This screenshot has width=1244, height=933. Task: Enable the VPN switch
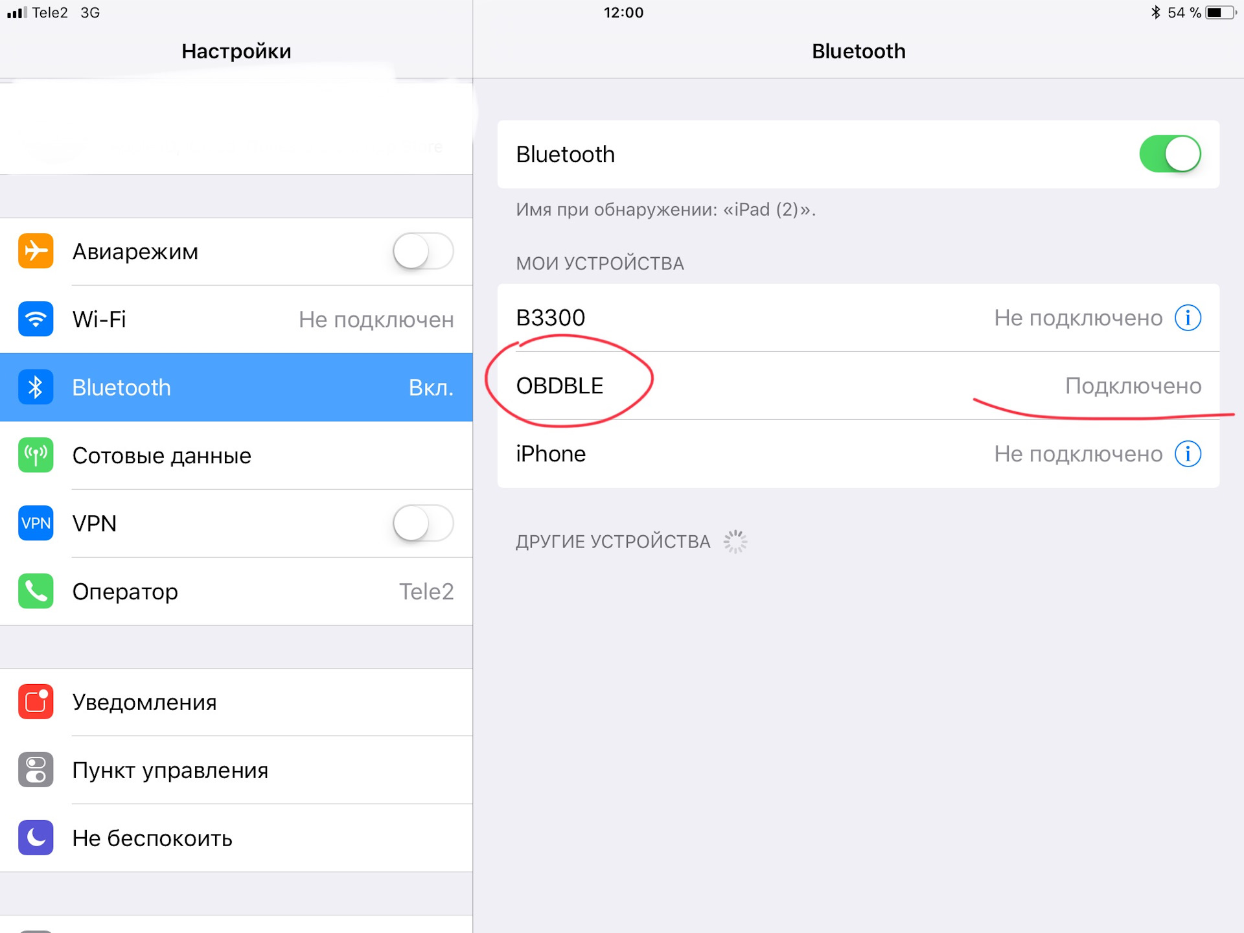(x=423, y=523)
